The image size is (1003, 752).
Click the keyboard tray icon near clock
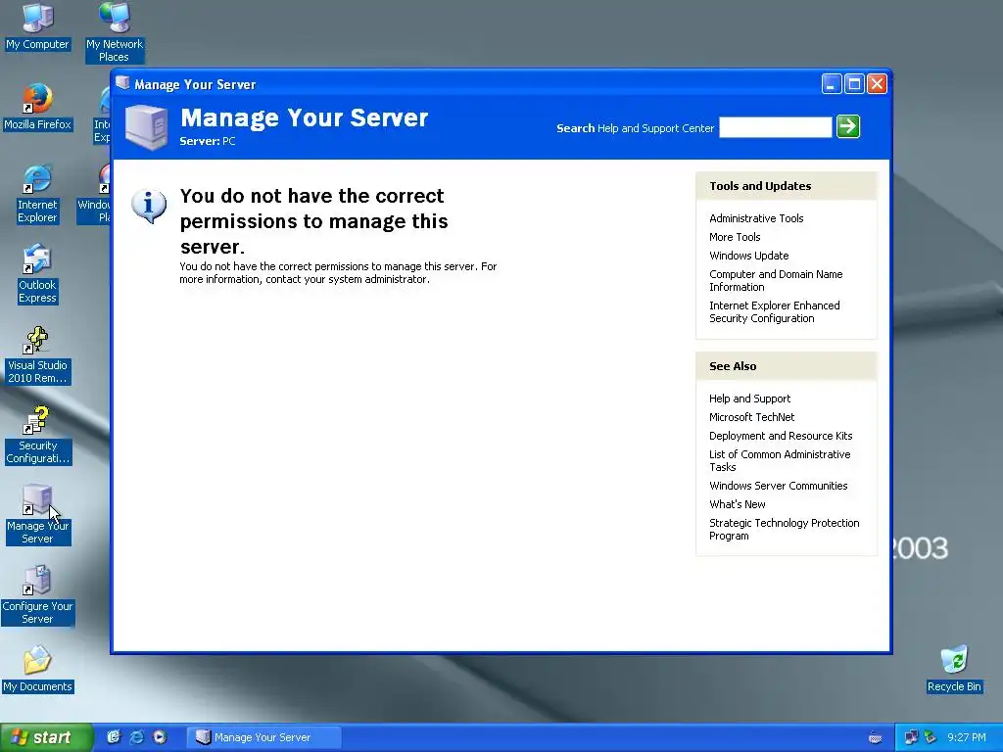[x=875, y=738]
